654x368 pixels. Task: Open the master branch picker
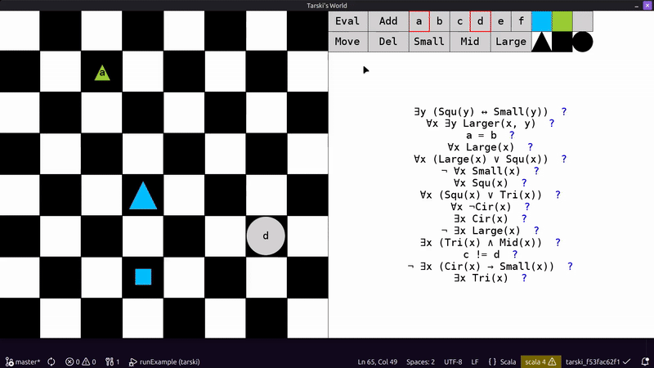pos(22,361)
